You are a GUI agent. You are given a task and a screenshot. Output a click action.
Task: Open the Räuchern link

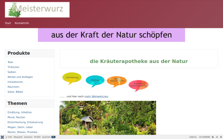[13, 87]
